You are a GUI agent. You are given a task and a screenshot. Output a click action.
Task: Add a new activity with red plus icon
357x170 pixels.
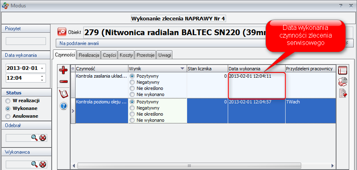pos(64,71)
